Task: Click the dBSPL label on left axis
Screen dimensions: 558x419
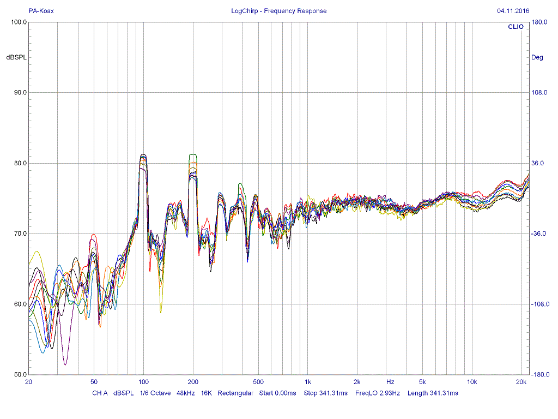Action: point(16,57)
